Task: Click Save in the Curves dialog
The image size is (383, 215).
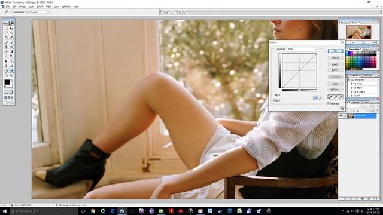Action: tap(335, 70)
